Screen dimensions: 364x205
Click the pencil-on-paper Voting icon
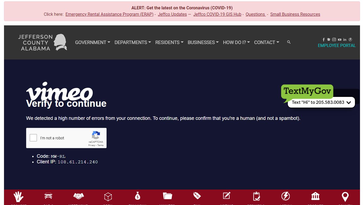pos(227,196)
